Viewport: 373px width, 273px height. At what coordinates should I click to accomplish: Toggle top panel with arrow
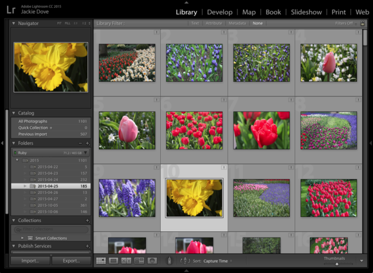[186, 3]
